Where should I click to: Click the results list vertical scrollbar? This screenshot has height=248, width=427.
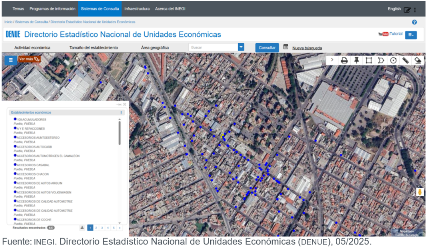point(120,134)
